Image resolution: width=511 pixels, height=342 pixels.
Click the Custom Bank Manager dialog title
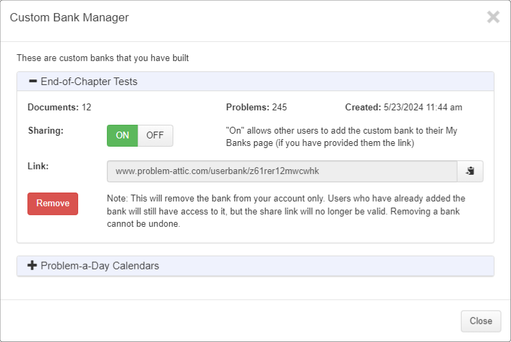[69, 17]
